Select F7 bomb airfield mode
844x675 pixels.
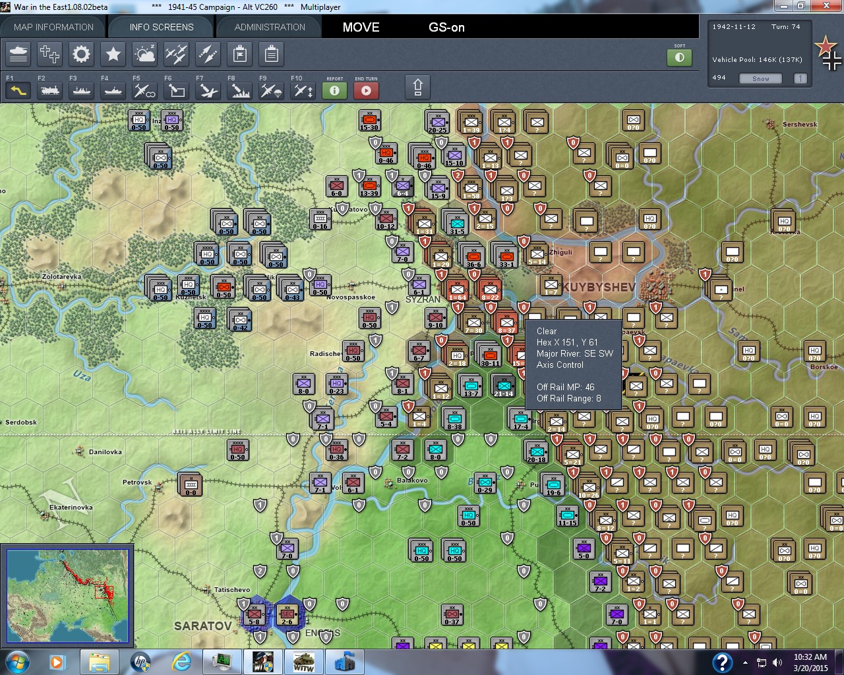[x=208, y=90]
